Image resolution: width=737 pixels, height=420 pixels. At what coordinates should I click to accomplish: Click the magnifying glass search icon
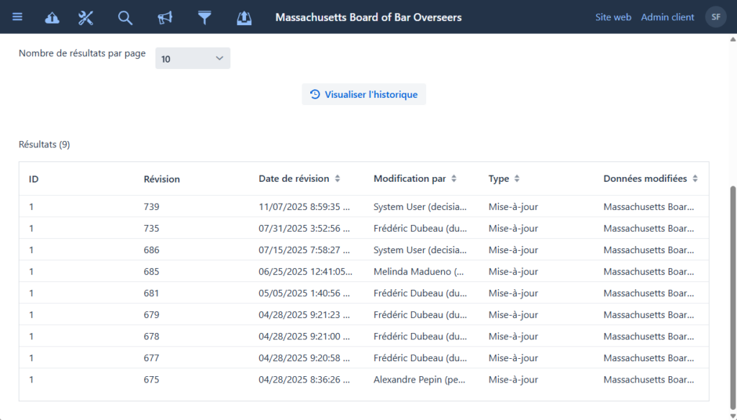coord(125,18)
